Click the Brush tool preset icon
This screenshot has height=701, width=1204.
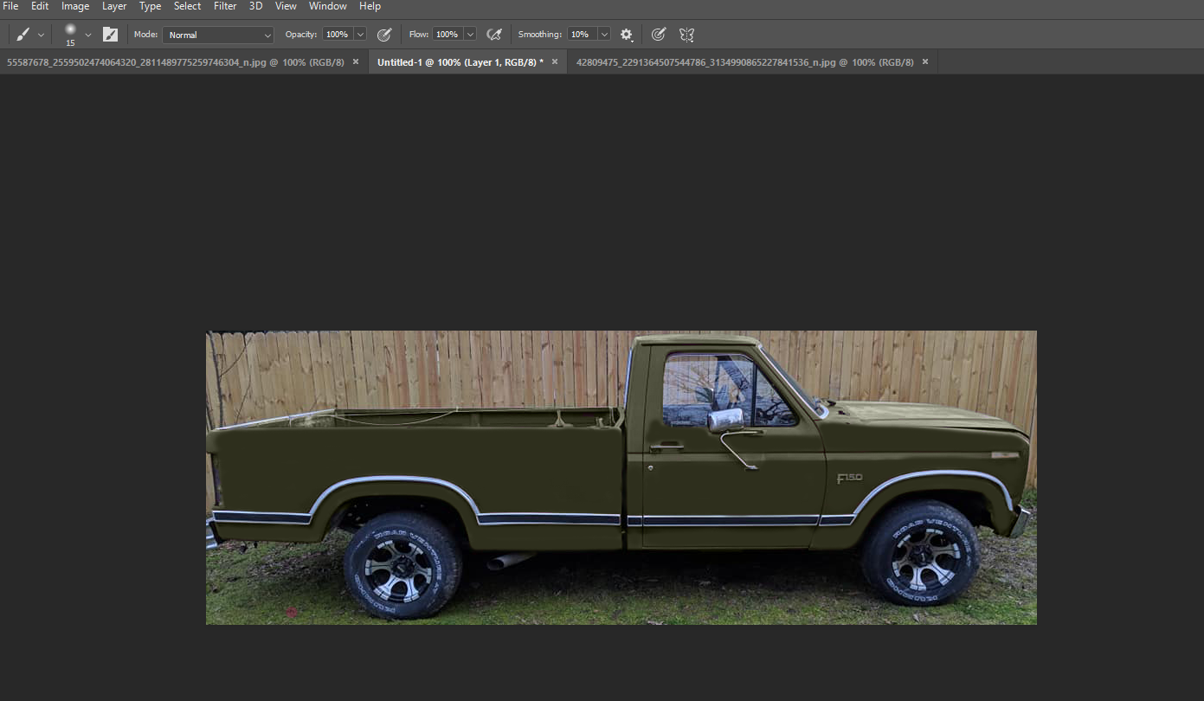click(23, 35)
